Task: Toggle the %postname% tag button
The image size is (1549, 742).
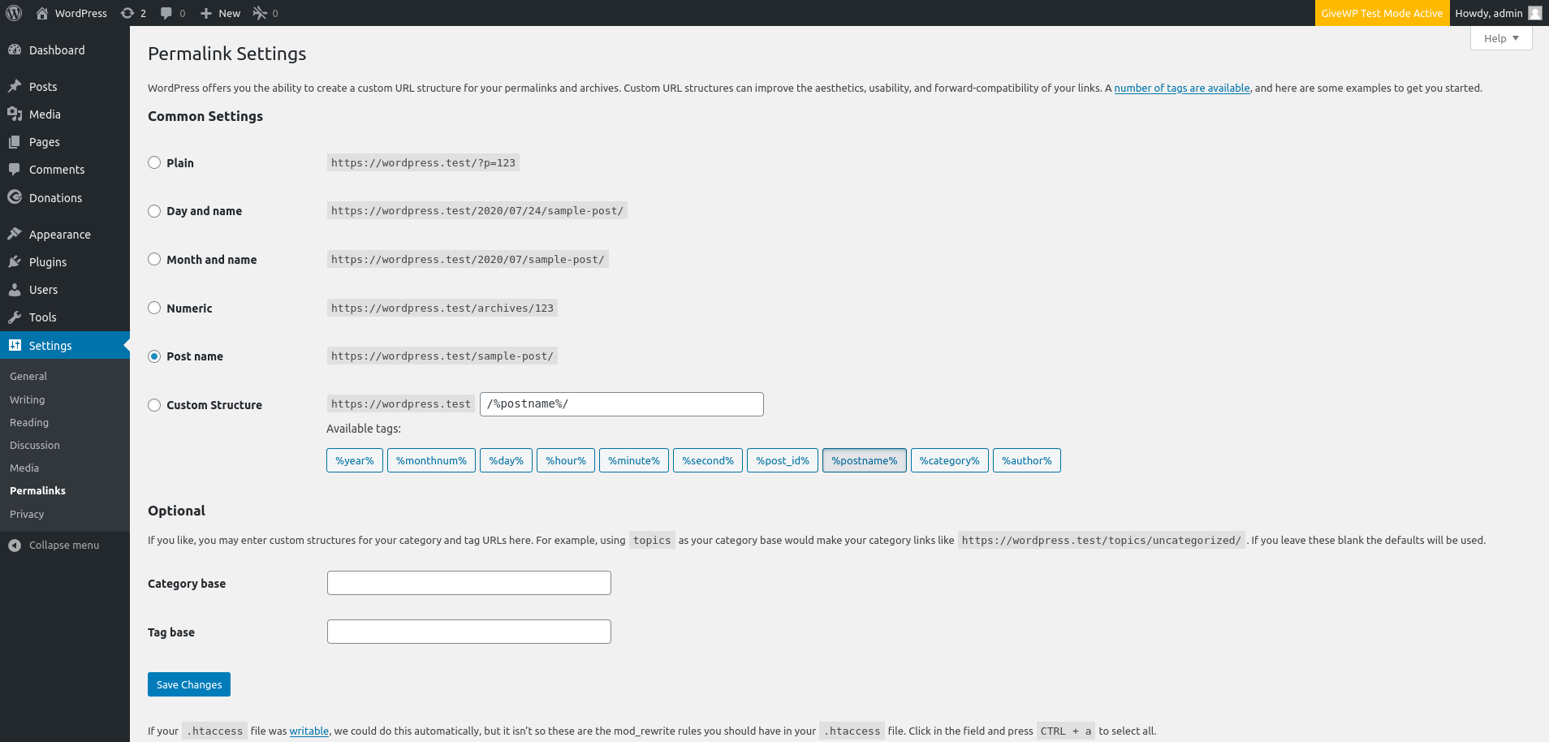Action: [x=865, y=460]
